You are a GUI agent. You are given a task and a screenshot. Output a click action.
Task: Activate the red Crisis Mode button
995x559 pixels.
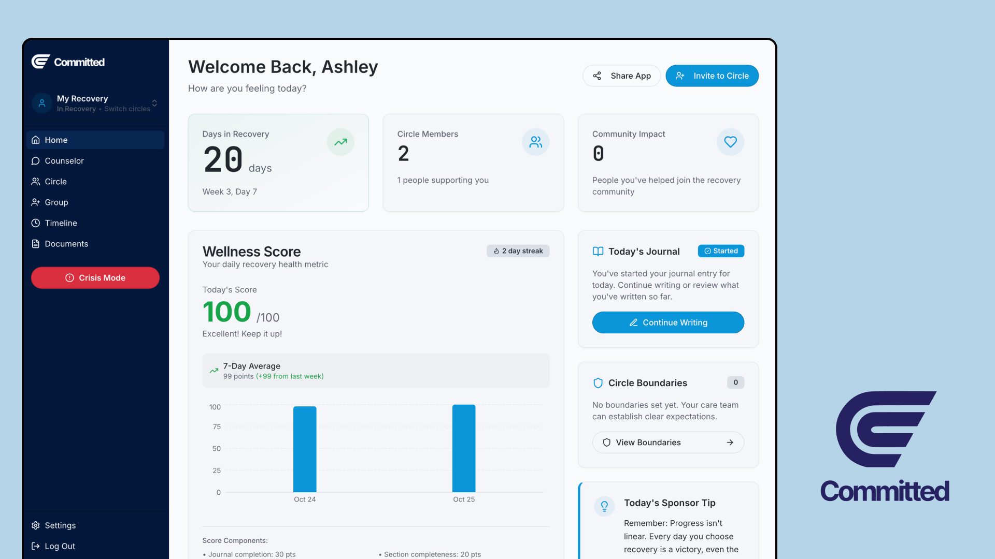tap(95, 278)
